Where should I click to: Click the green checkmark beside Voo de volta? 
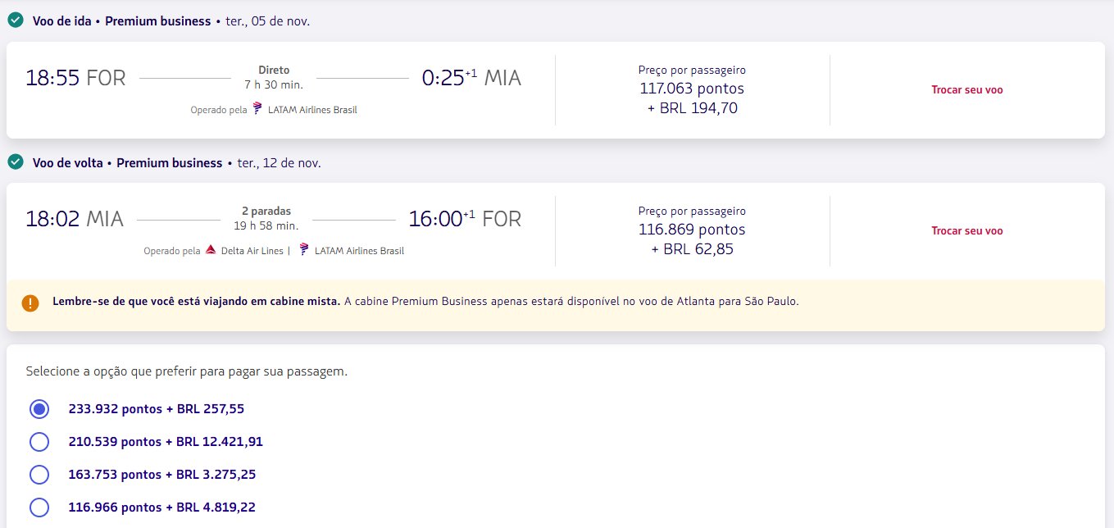15,162
